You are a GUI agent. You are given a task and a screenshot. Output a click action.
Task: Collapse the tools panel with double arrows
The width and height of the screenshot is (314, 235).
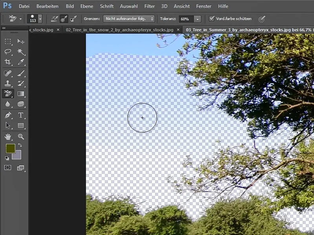(x=4, y=28)
